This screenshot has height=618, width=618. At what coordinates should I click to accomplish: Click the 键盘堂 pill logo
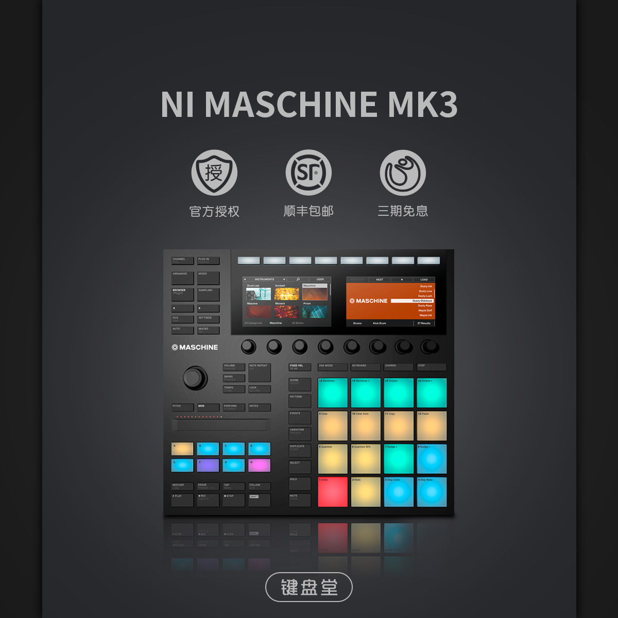point(309,587)
